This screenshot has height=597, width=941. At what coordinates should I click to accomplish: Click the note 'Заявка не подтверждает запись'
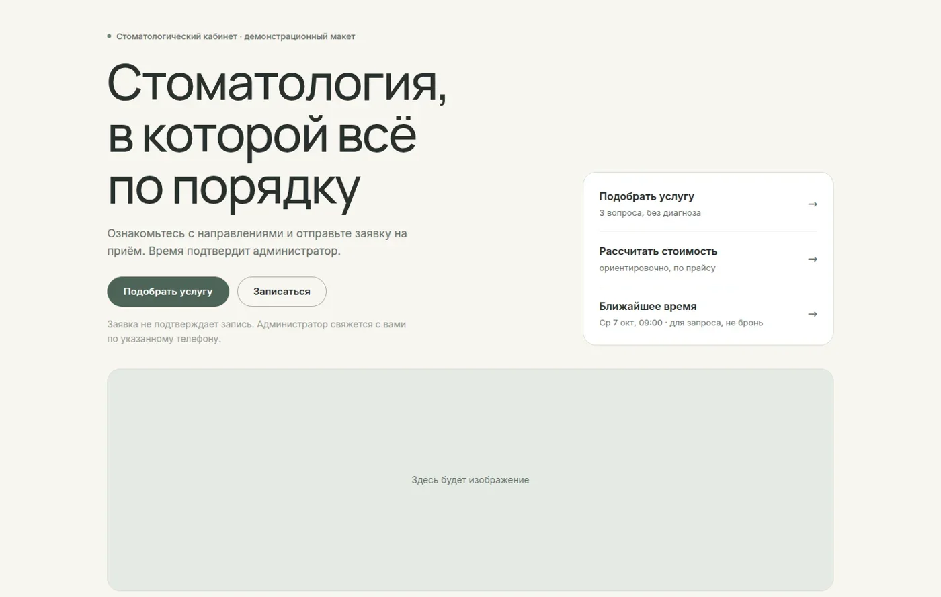coord(257,331)
